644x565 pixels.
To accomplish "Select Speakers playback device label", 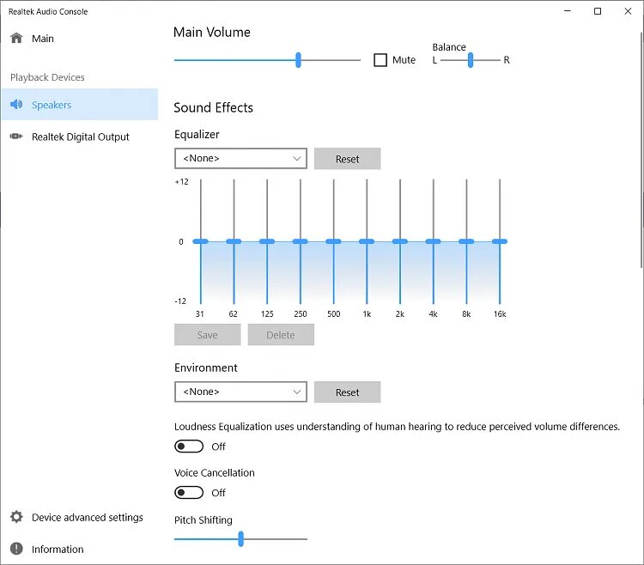I will point(52,105).
